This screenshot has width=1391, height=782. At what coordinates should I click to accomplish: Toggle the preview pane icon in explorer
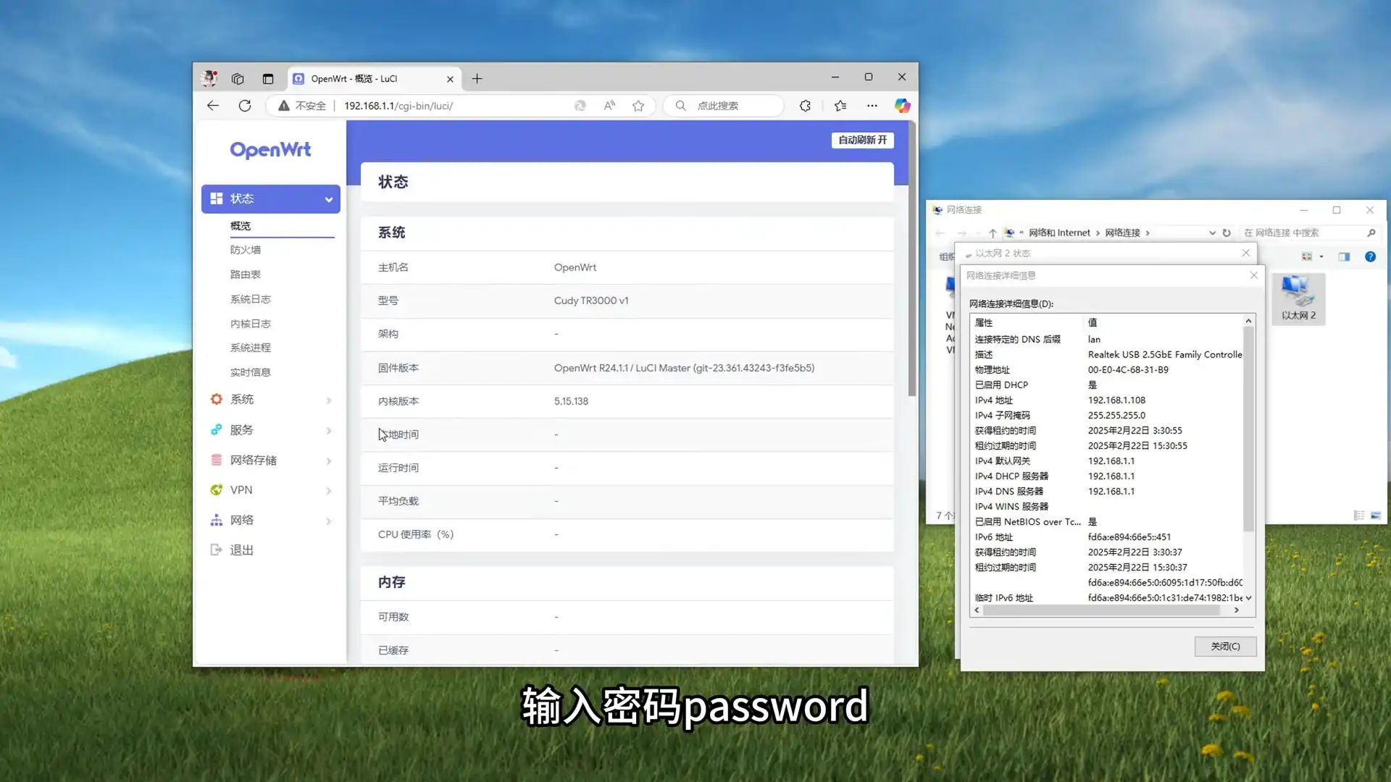[x=1344, y=256]
